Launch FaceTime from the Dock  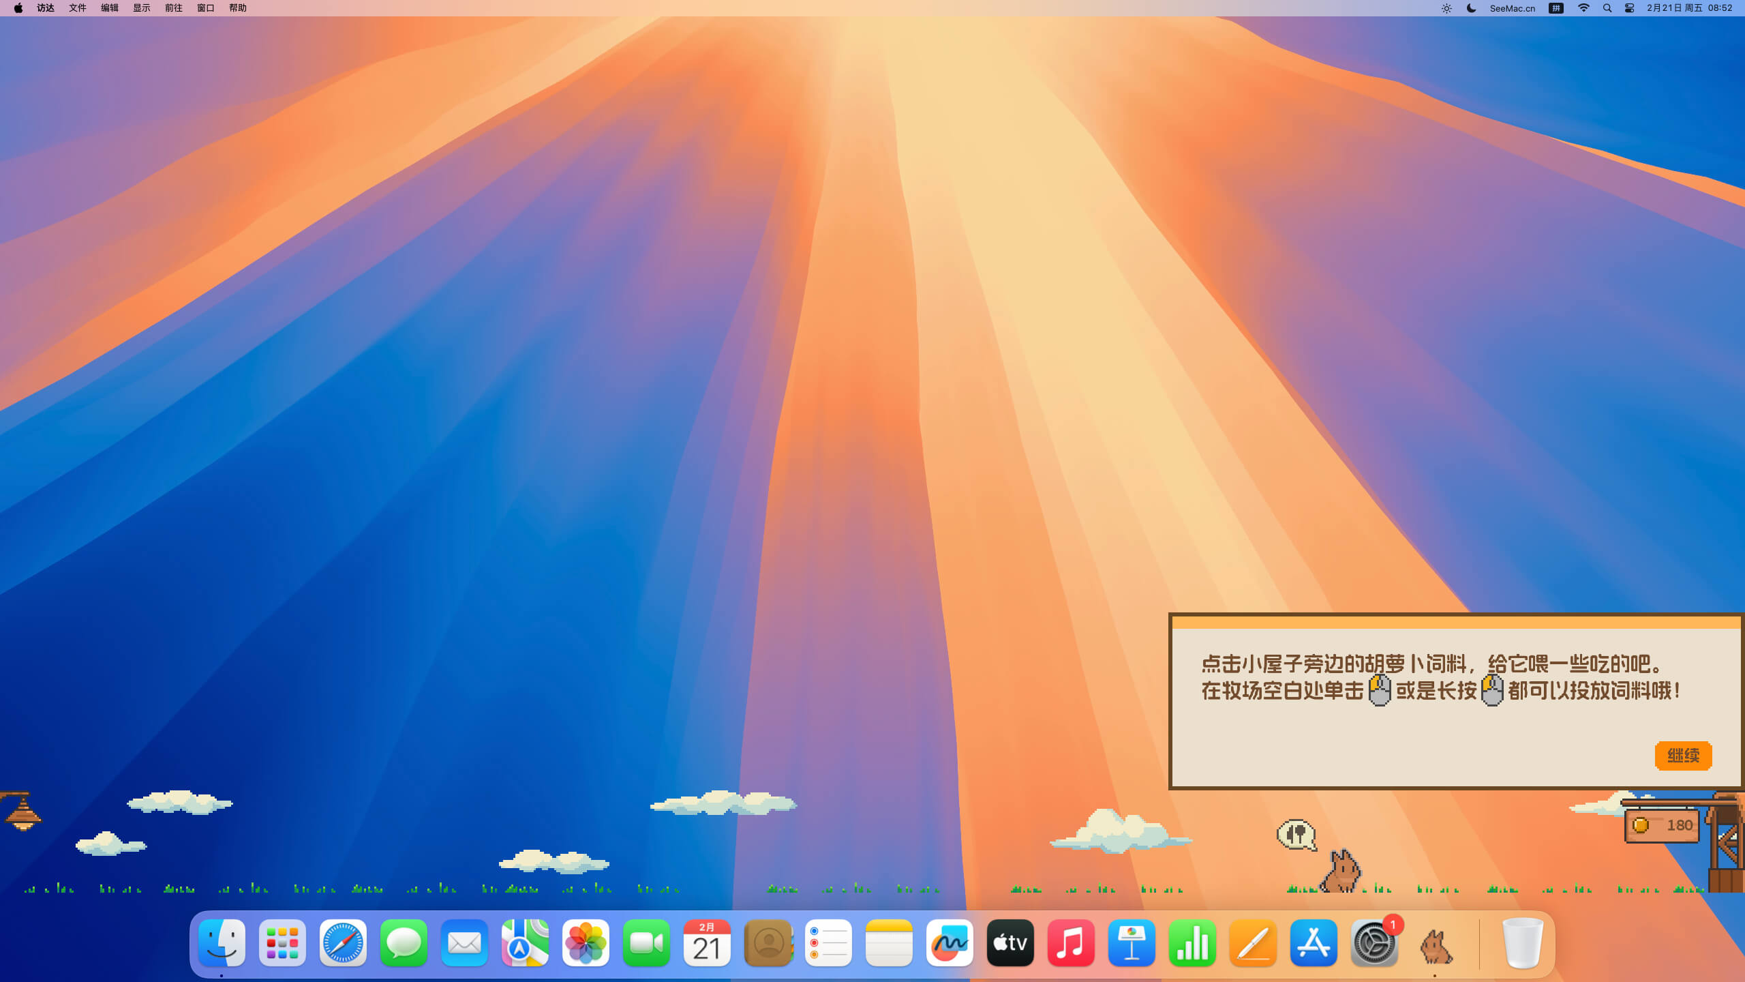point(646,943)
